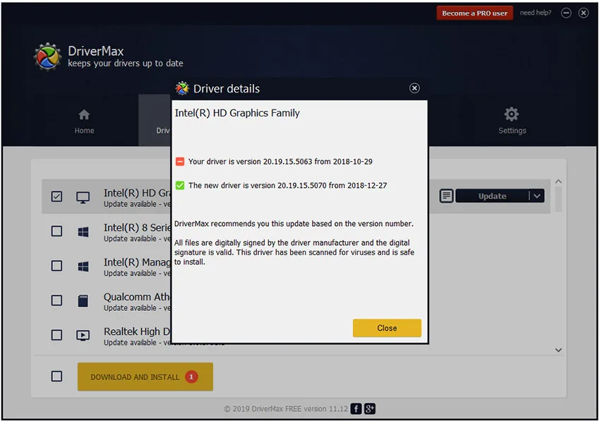Viewport: 600px width, 421px height.
Task: Click the network card icon for Qualcomm
Action: point(83,301)
